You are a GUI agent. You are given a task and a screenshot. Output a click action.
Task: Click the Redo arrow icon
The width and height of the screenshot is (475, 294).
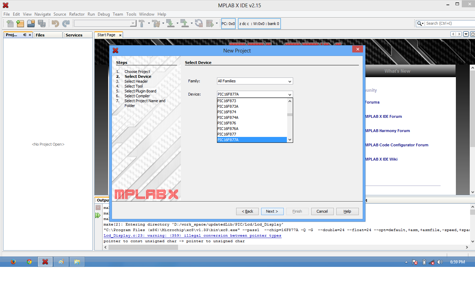pyautogui.click(x=66, y=24)
